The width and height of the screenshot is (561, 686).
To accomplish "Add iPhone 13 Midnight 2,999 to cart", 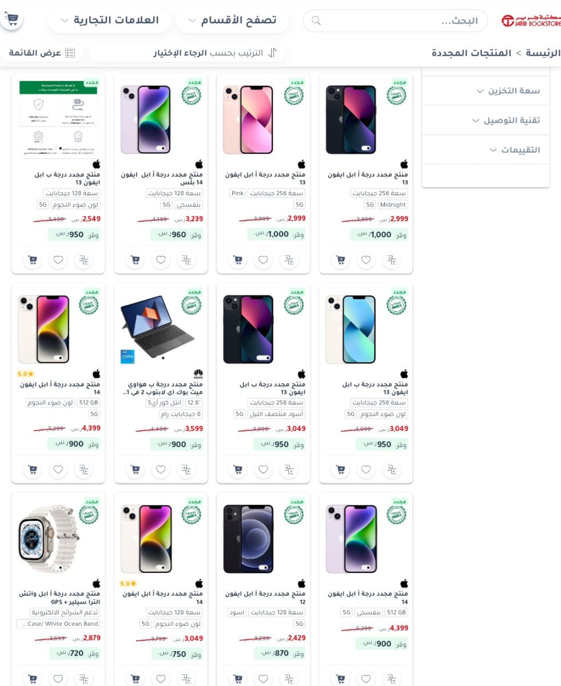I will [341, 260].
